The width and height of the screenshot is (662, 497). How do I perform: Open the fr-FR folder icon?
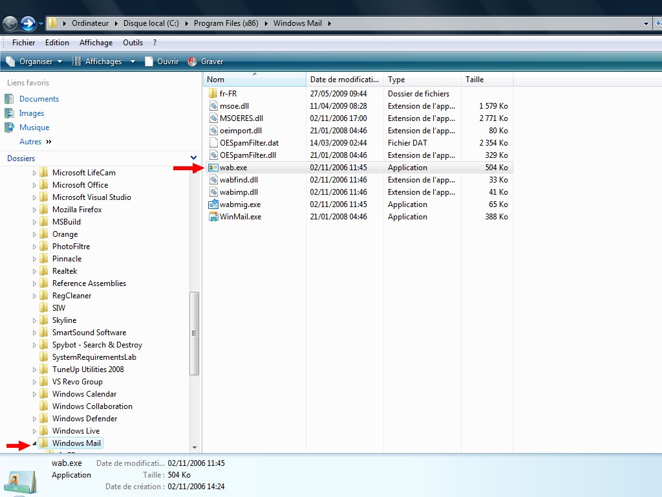(214, 94)
